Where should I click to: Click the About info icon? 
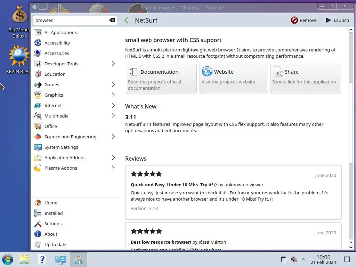38,234
